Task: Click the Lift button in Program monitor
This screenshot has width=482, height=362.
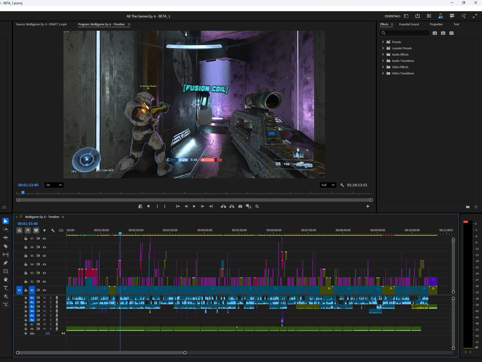Action: click(x=223, y=206)
